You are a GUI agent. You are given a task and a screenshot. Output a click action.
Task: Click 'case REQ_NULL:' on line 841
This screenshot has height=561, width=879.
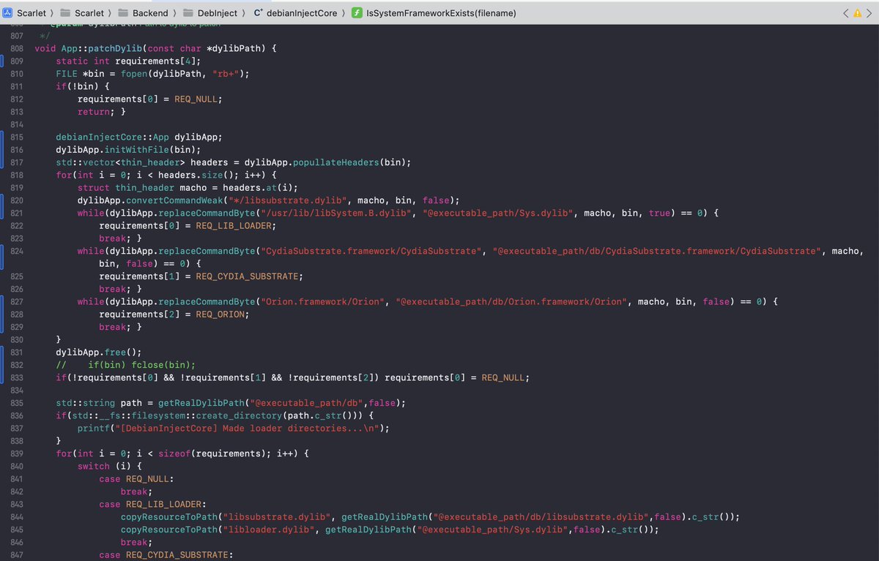(x=136, y=479)
